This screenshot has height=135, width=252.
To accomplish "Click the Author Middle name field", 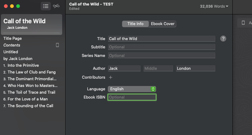I will [158, 69].
